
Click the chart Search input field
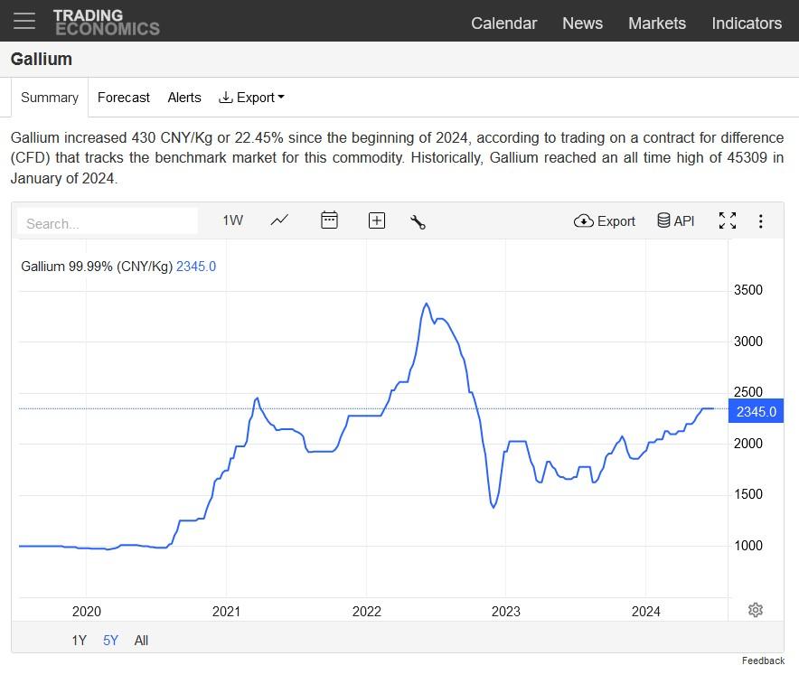[x=107, y=222]
